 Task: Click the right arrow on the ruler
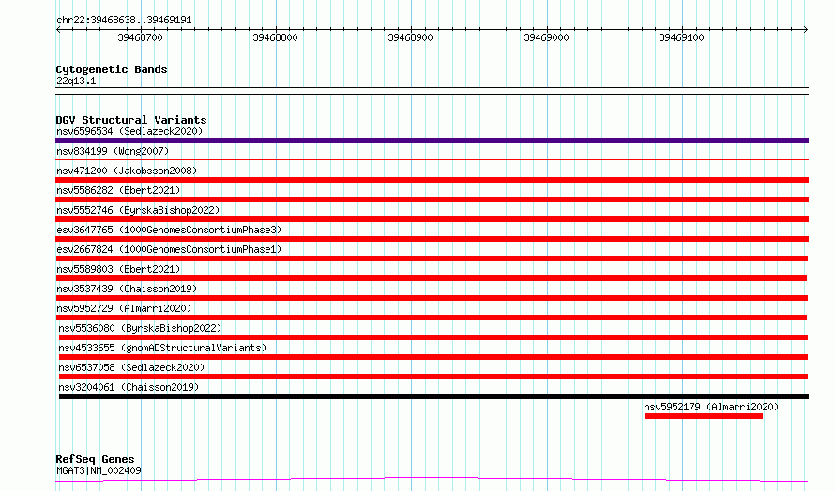[806, 29]
